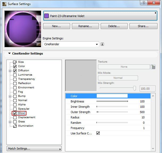
Task: Select the Displacement label in channel tree
Action: coord(27,117)
